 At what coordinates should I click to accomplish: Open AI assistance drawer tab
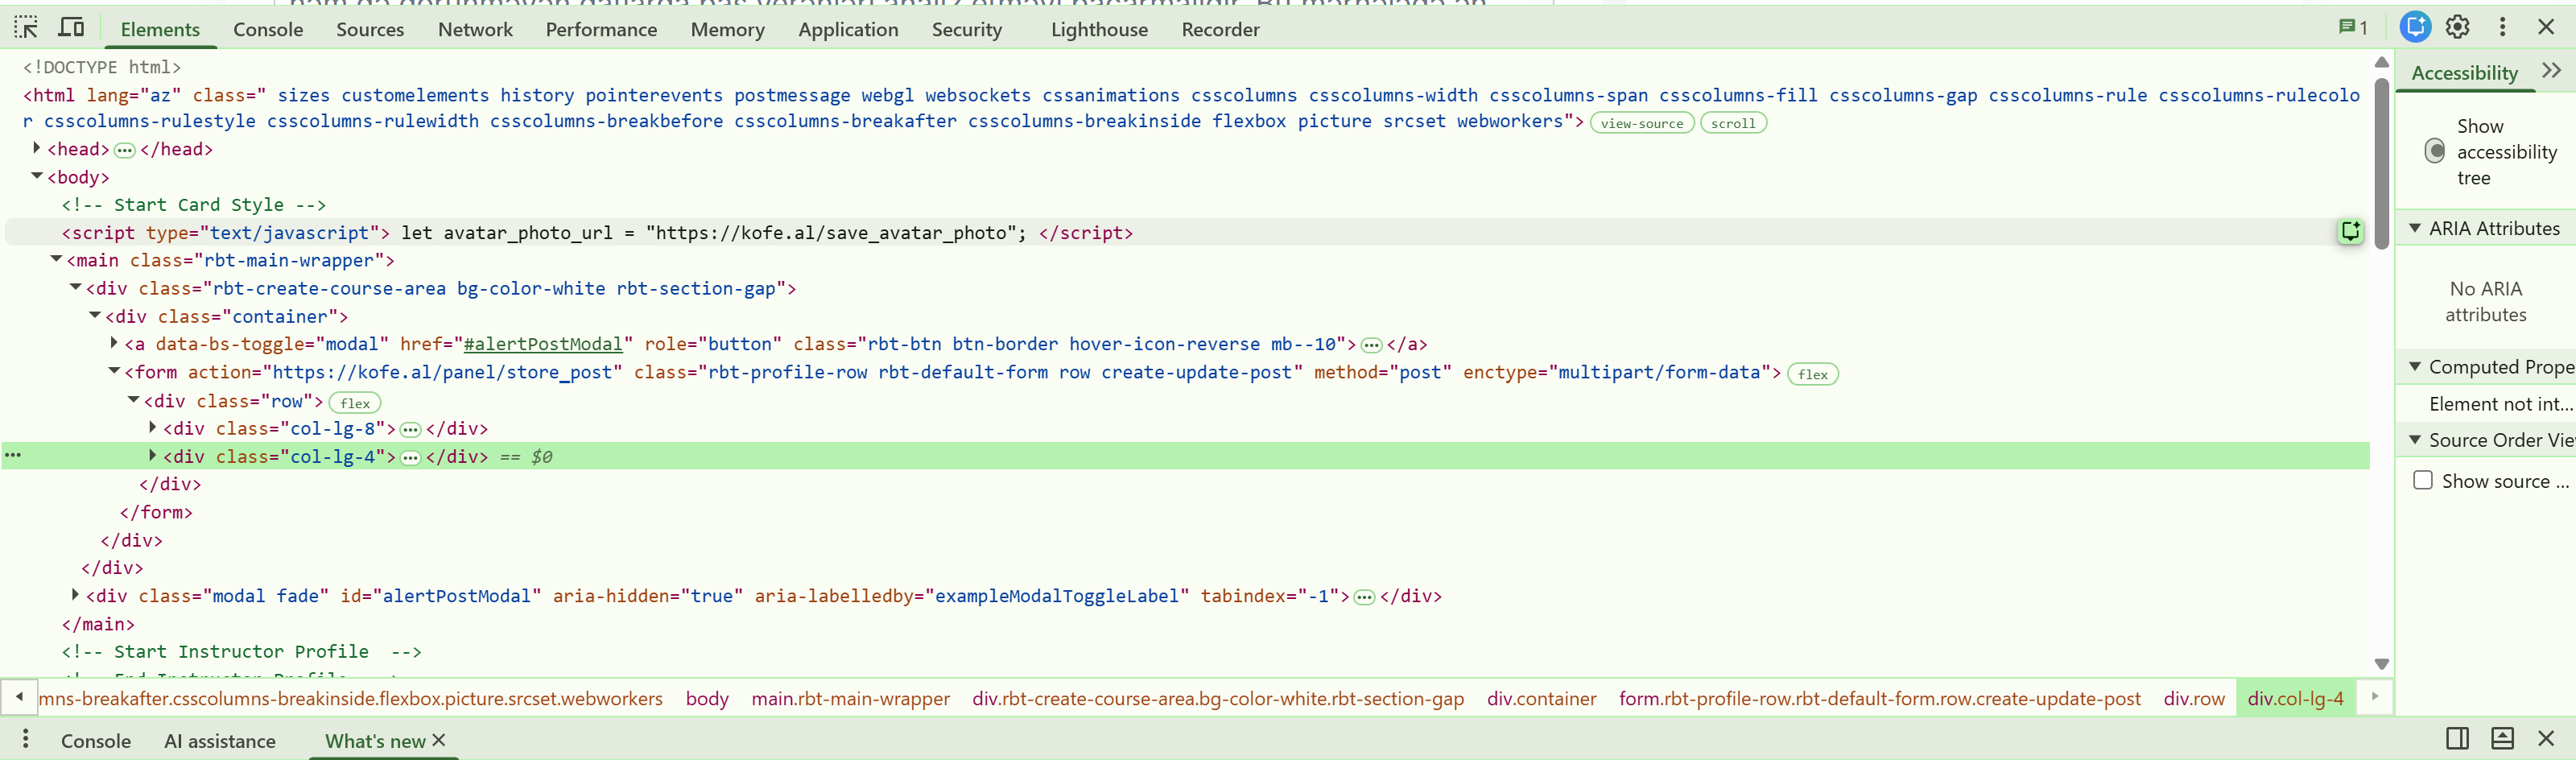click(x=220, y=741)
